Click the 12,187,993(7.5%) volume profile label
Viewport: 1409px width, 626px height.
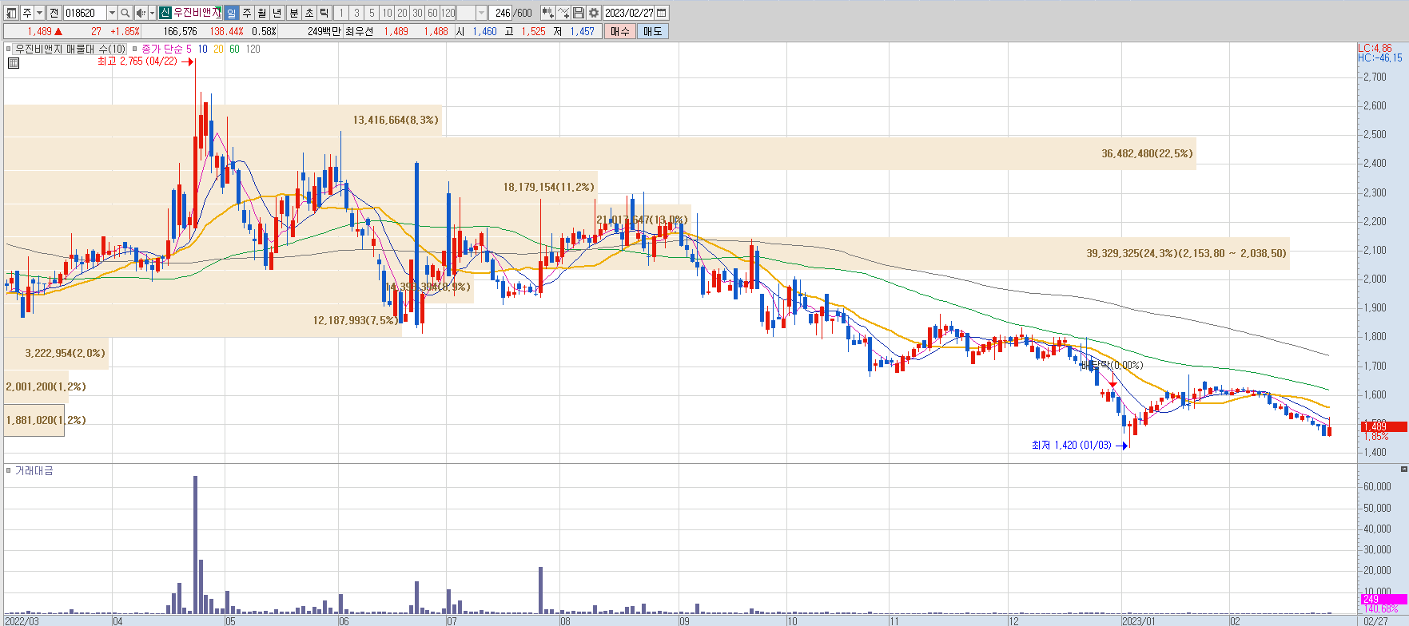[355, 320]
